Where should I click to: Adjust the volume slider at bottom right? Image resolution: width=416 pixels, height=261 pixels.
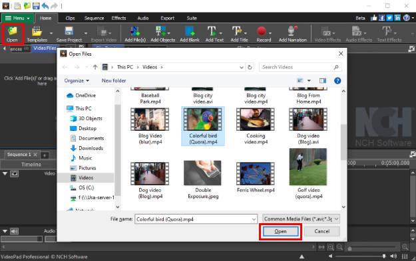coord(383,256)
